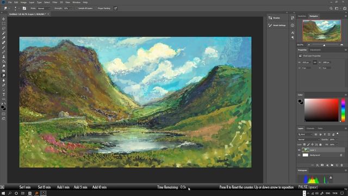Select the Brush tool
Image resolution: width=348 pixels, height=196 pixels.
(4, 47)
